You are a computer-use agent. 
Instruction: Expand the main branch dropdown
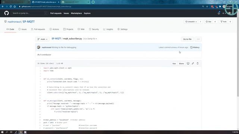tap(42, 39)
